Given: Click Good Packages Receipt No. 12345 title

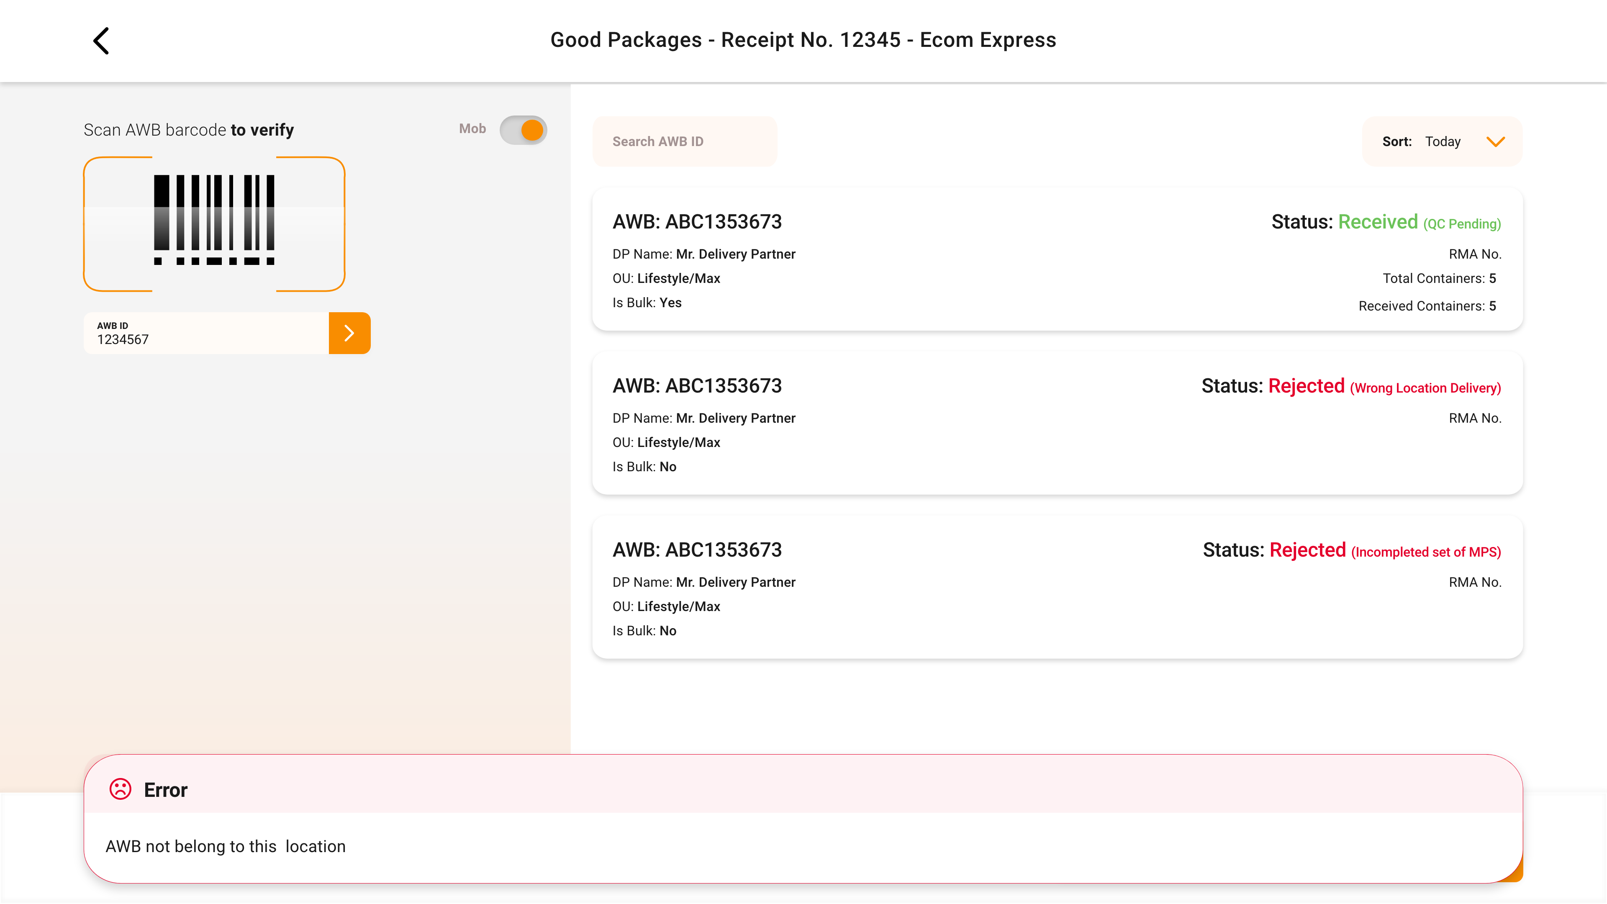Looking at the screenshot, I should [803, 40].
